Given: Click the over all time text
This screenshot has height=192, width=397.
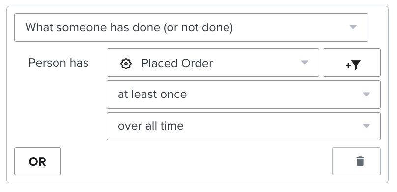Looking at the screenshot, I should (151, 126).
